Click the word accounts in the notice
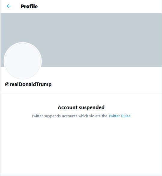162x176 pixels. tap(69, 116)
